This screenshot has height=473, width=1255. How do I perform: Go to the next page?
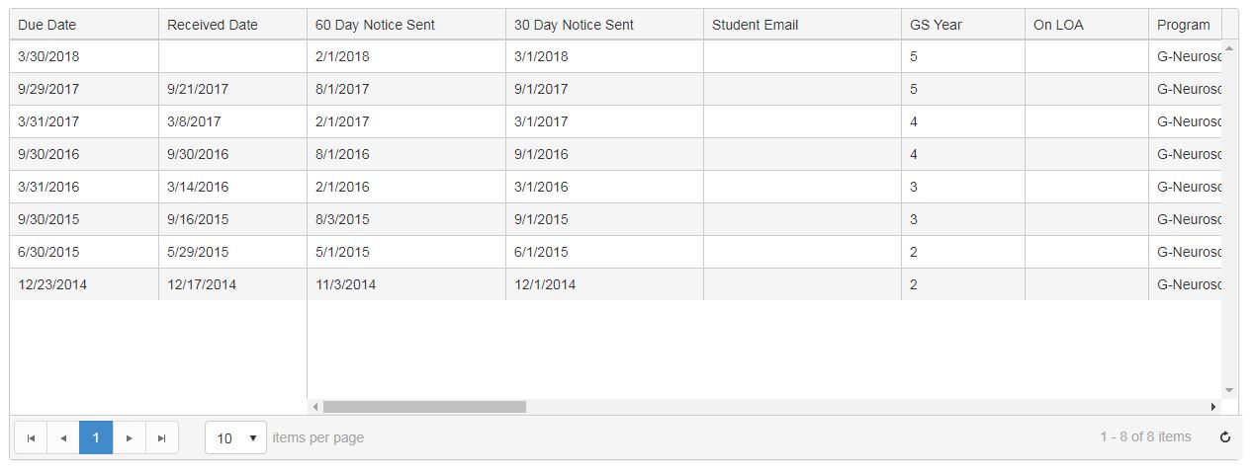[x=130, y=438]
